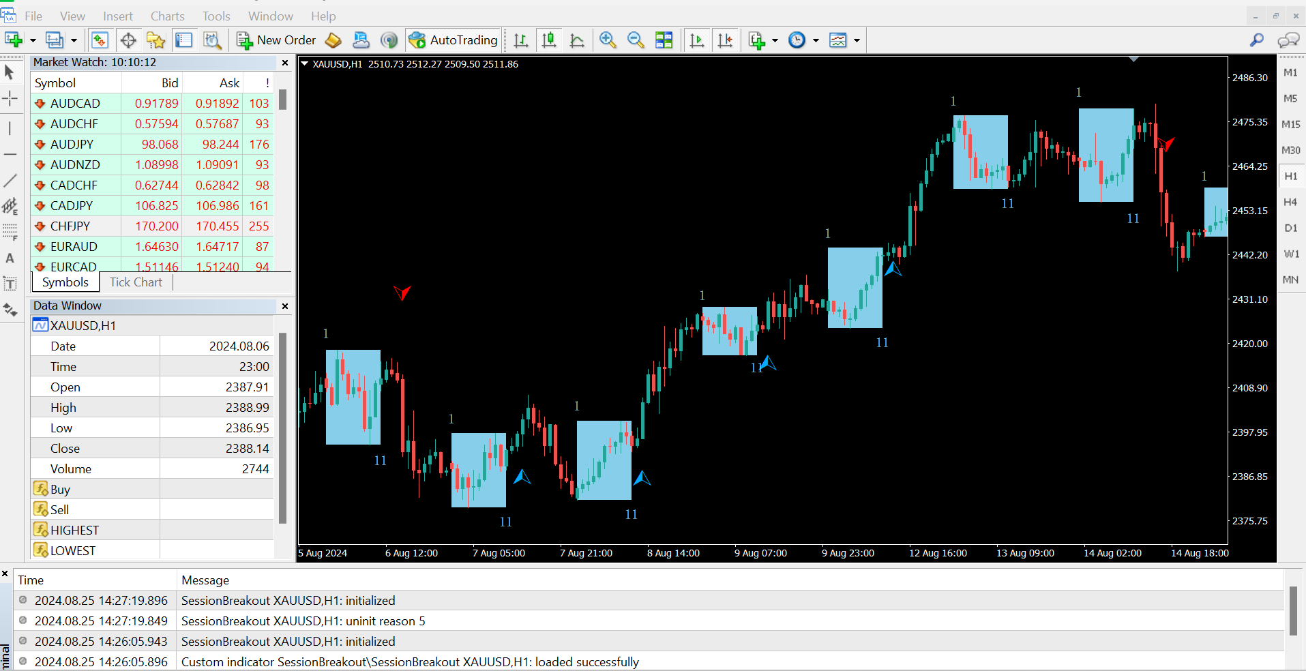Open the View menu
The image size is (1306, 671).
pos(72,16)
